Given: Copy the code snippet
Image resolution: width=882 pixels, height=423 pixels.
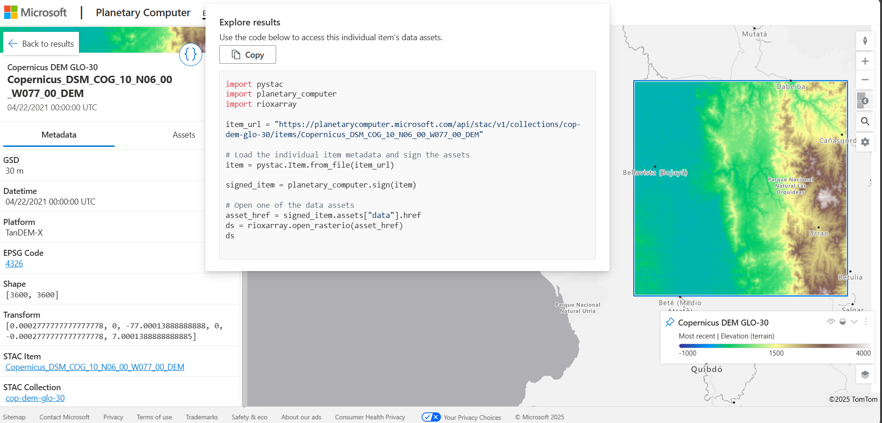Looking at the screenshot, I should [248, 54].
